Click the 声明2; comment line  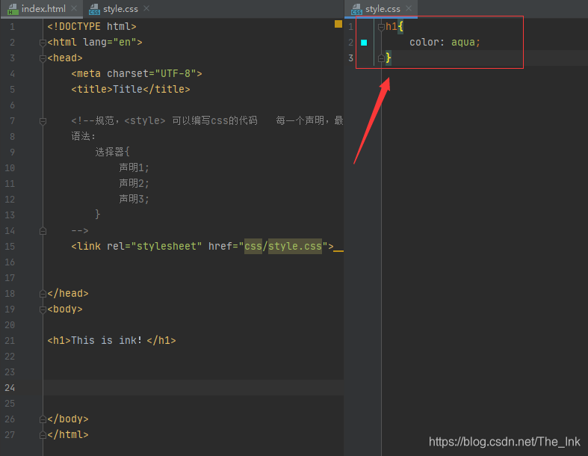click(134, 184)
